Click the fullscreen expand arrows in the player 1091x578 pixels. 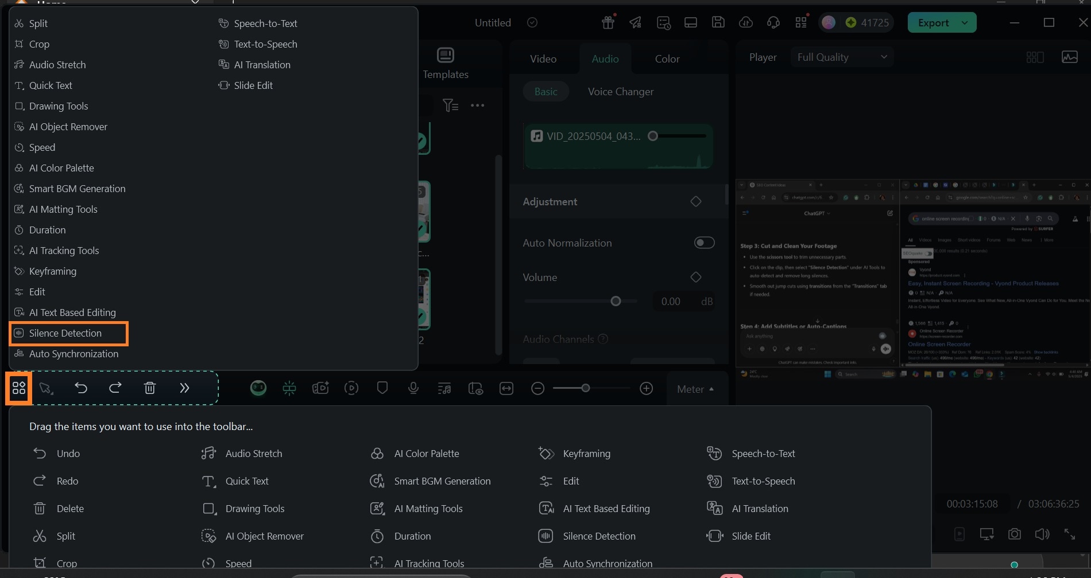1070,534
